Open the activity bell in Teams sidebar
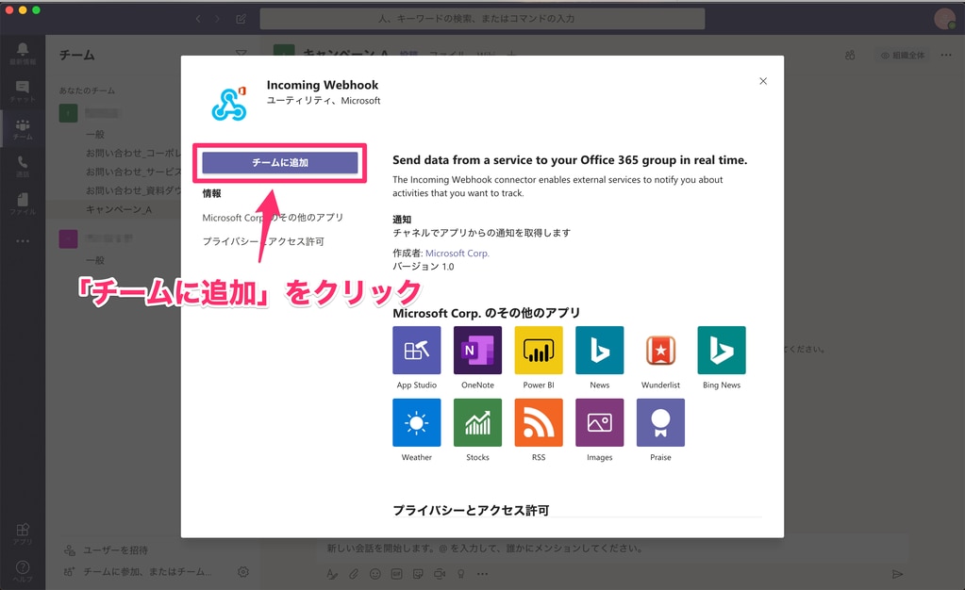 [22, 54]
